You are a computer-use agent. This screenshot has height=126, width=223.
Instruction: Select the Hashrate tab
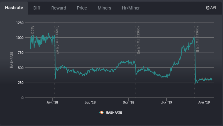(14, 8)
